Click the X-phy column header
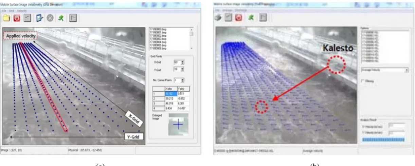This screenshot has width=415, height=166. (171, 88)
